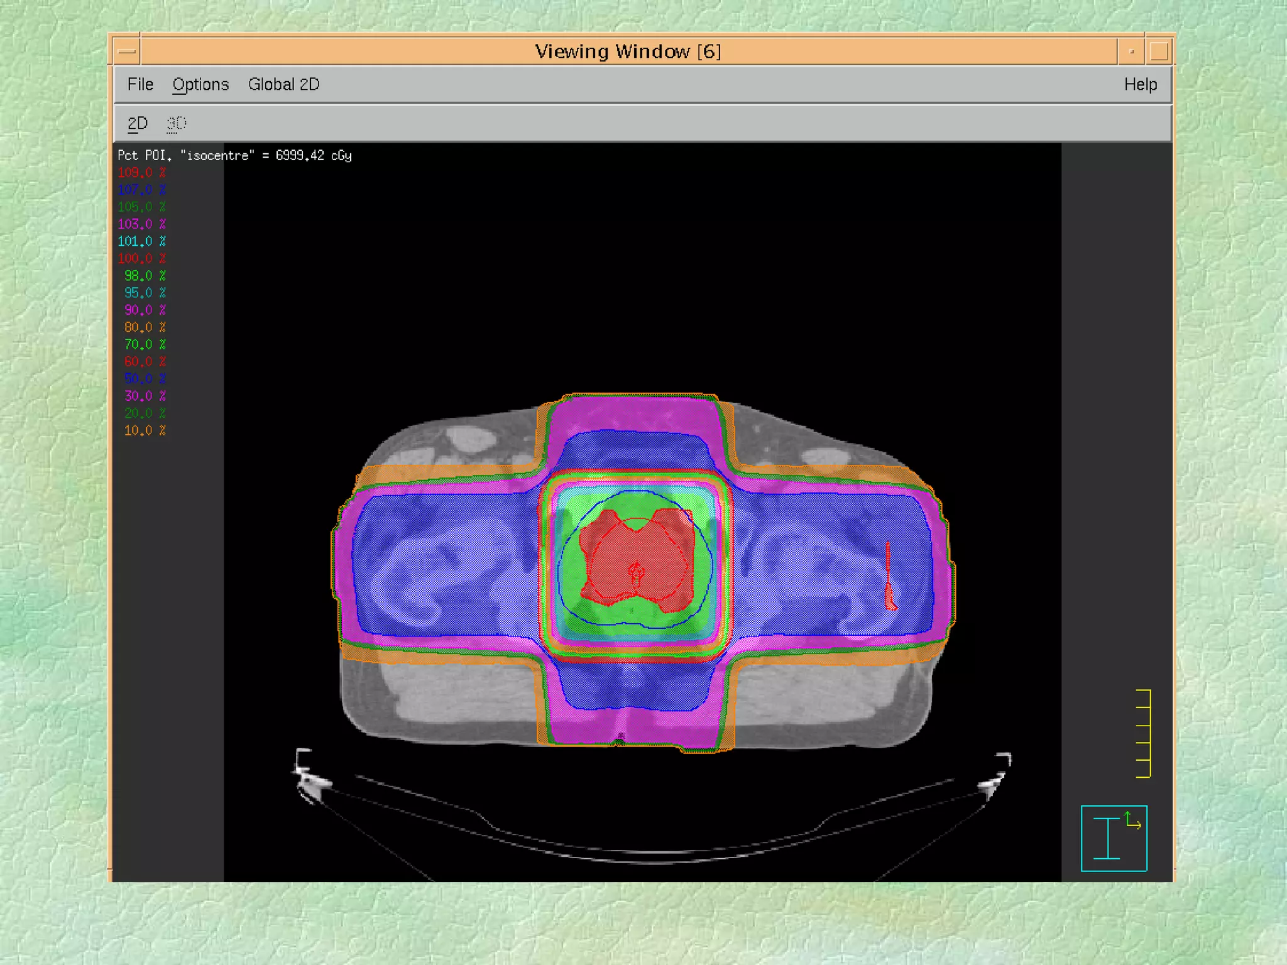Click the square maximize button
This screenshot has width=1287, height=965.
1158,52
